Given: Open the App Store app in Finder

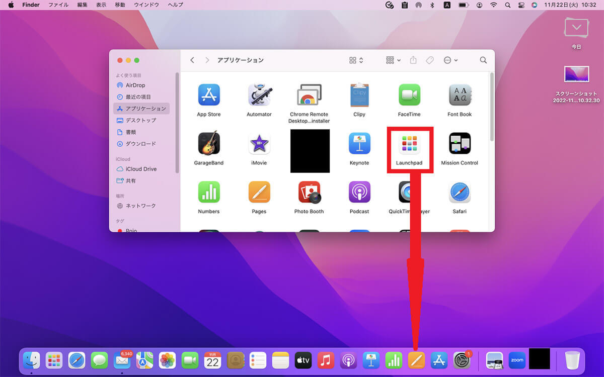Looking at the screenshot, I should pyautogui.click(x=209, y=95).
